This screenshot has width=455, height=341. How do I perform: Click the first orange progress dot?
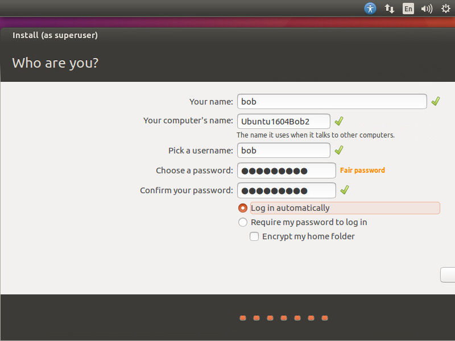point(242,318)
